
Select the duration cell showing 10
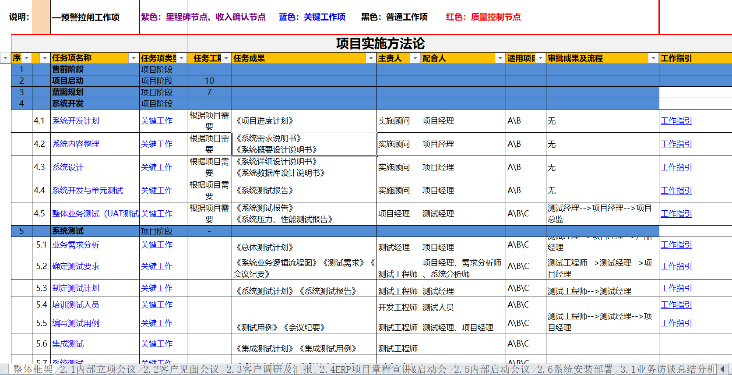coord(209,81)
